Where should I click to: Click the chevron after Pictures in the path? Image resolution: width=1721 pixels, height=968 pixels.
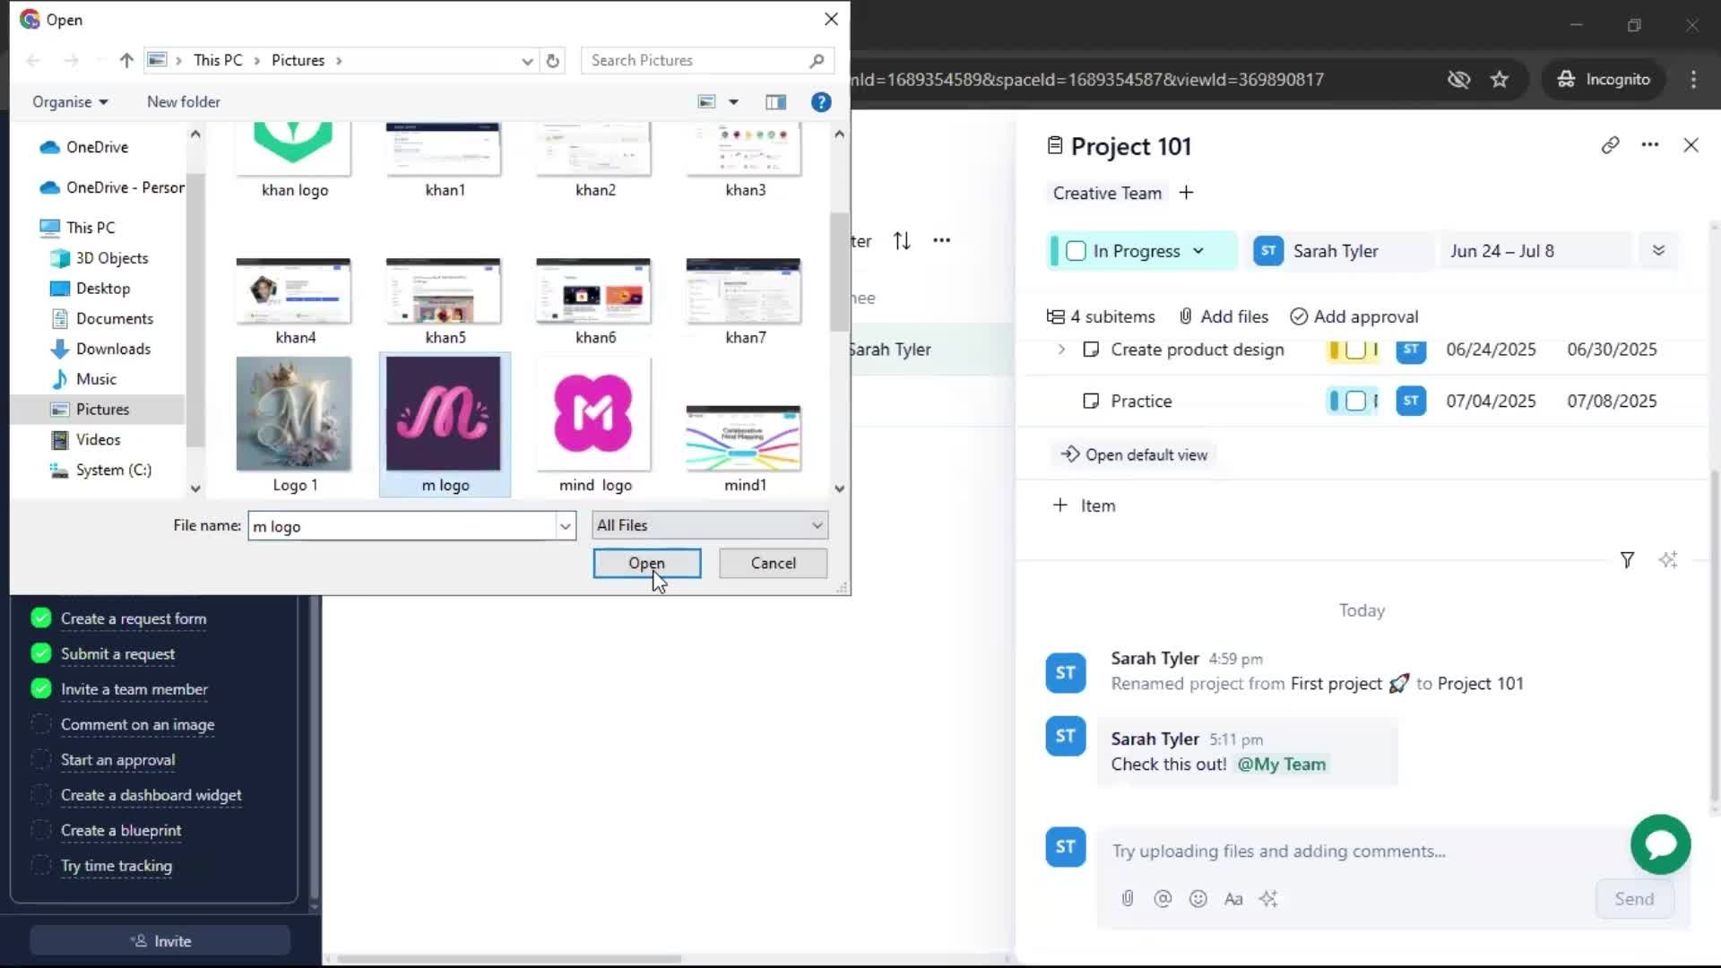339,60
